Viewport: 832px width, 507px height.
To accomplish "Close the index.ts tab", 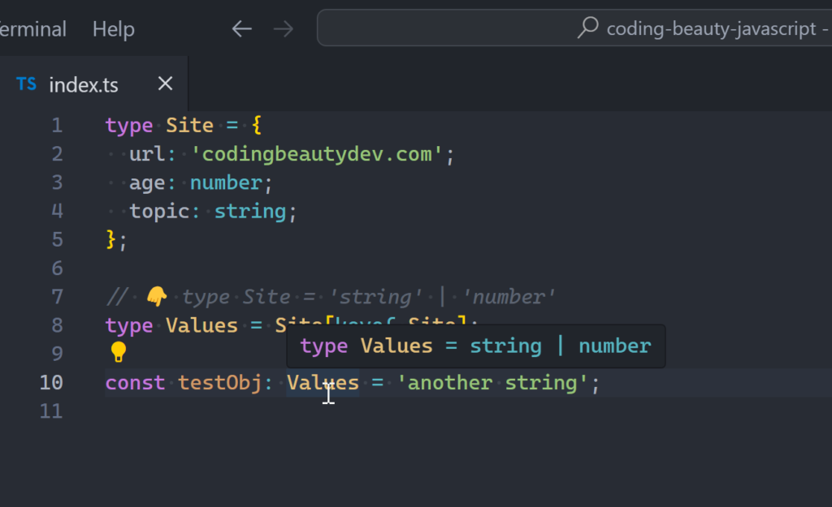I will [x=165, y=84].
